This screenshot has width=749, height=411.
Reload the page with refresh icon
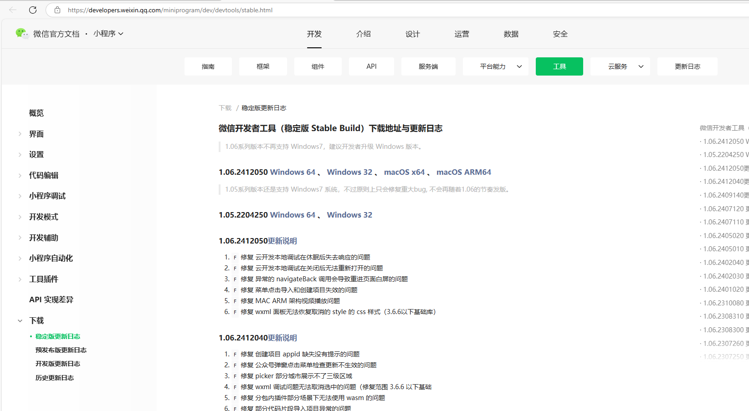pyautogui.click(x=33, y=10)
